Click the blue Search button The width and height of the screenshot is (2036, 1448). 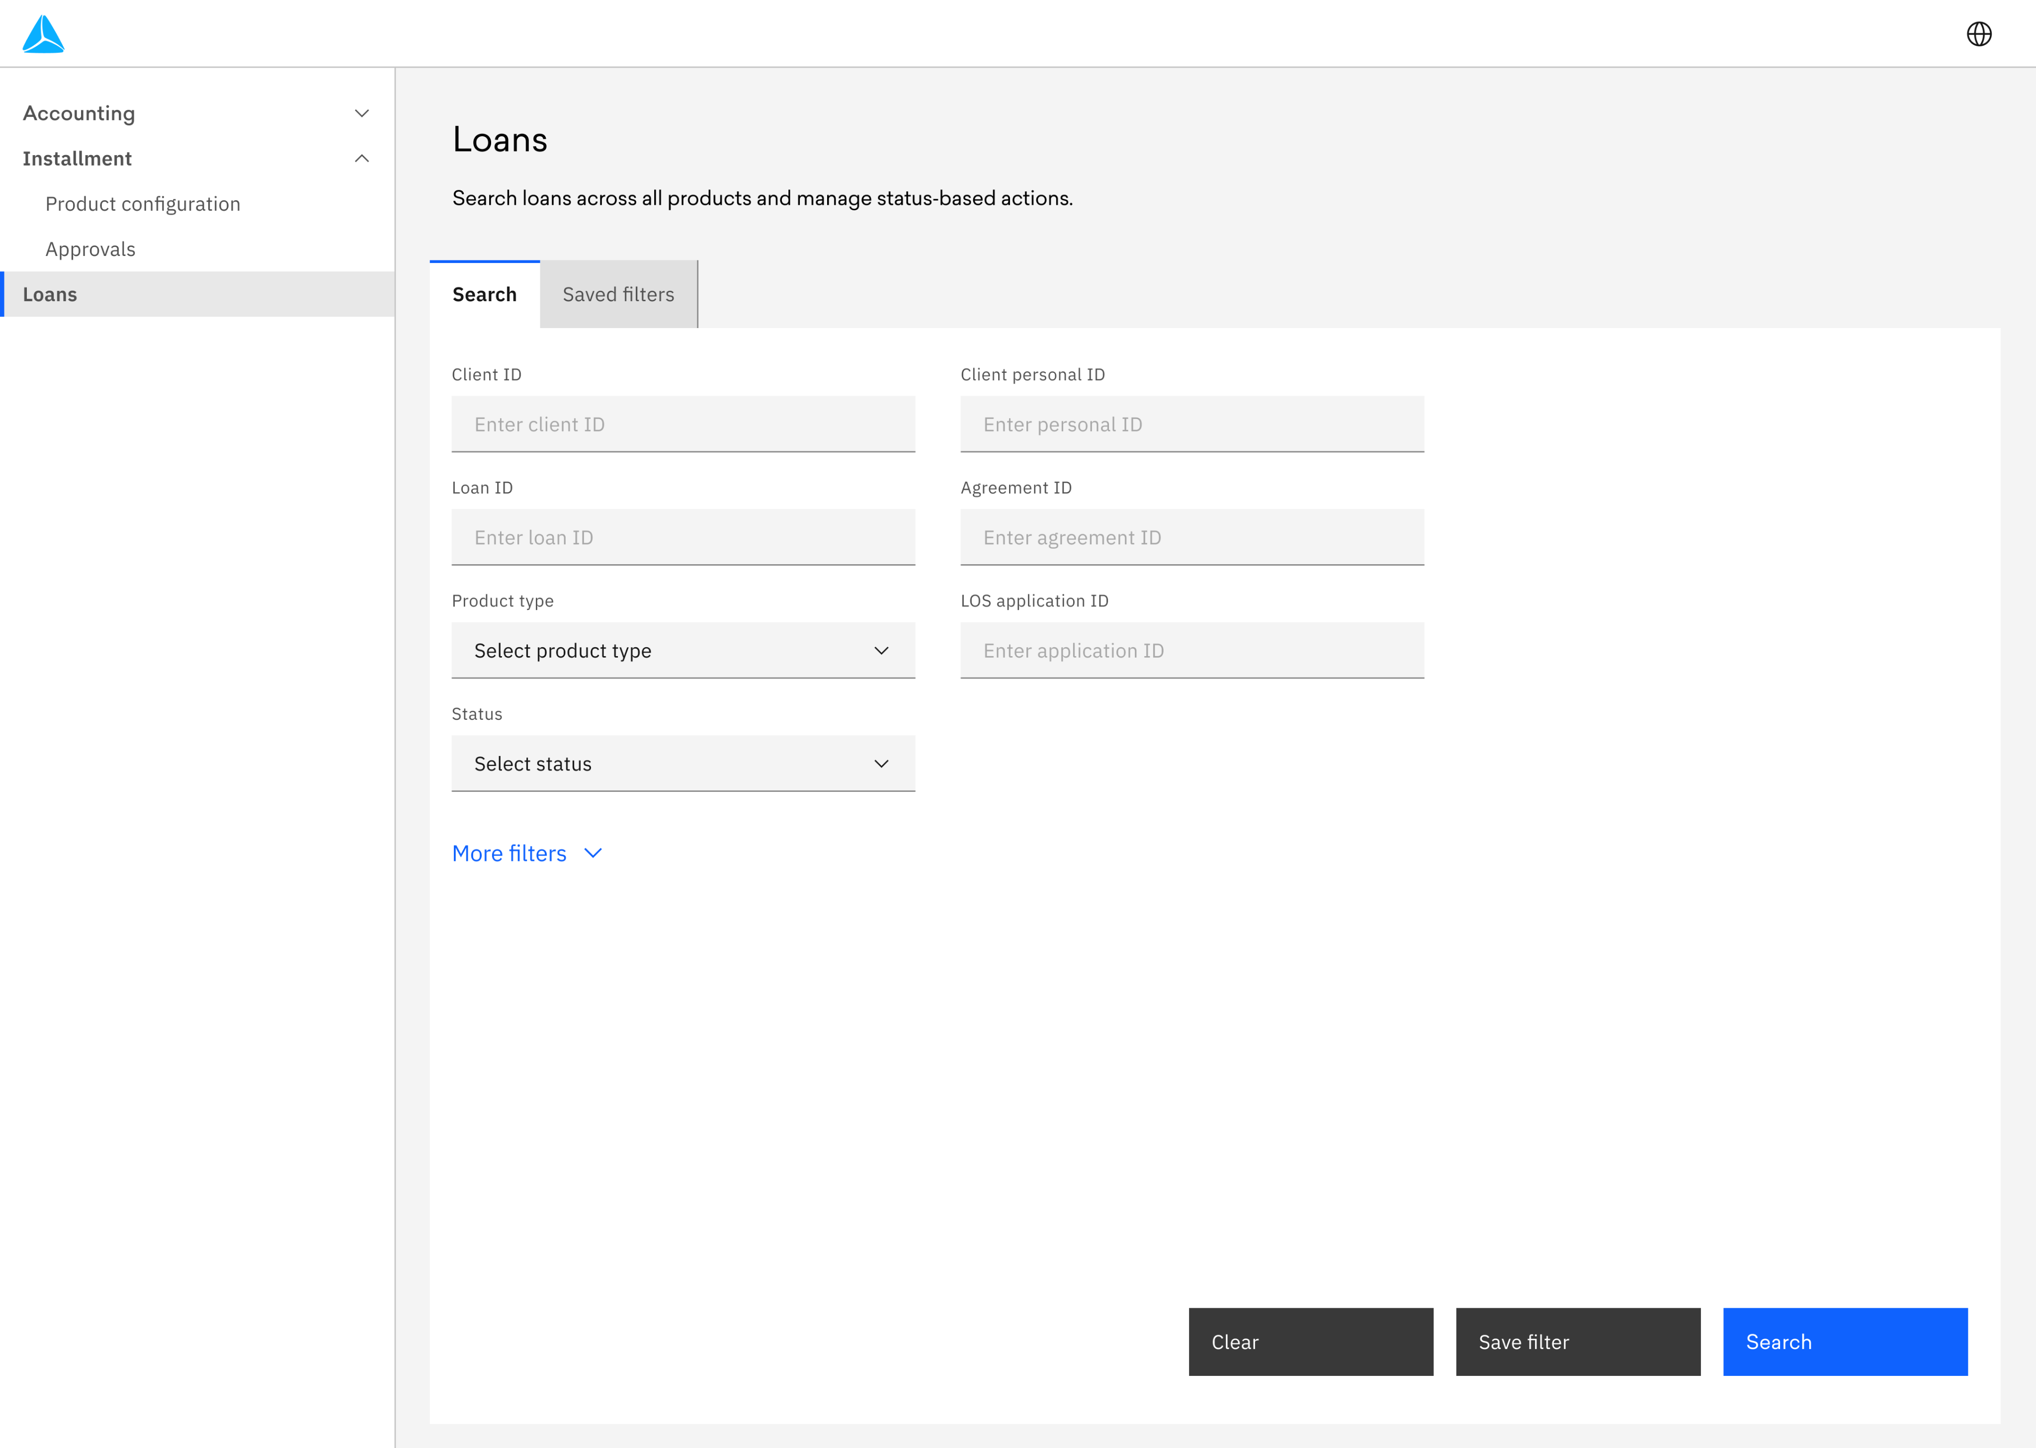point(1845,1343)
